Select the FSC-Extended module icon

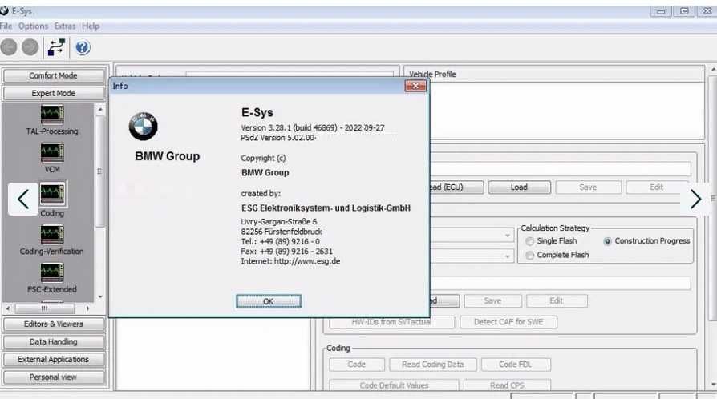pyautogui.click(x=51, y=273)
